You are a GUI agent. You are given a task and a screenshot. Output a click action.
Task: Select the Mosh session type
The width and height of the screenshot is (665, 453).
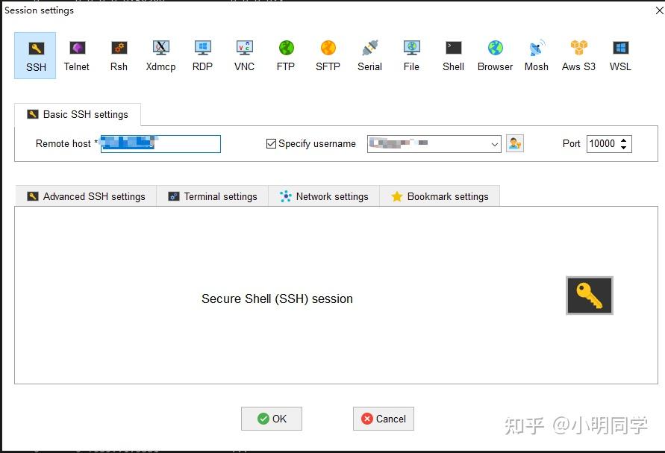536,54
